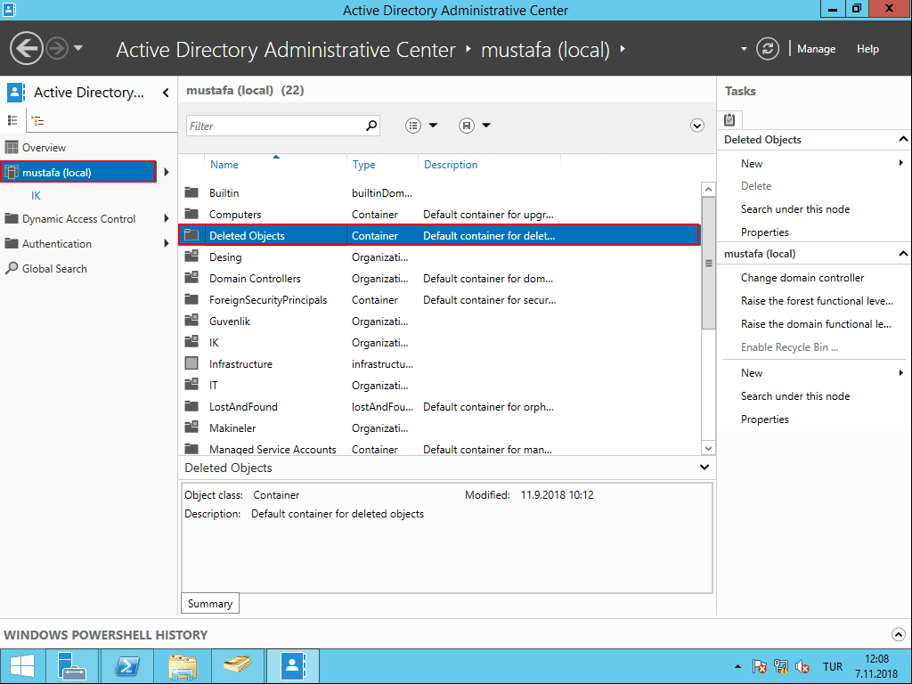Image resolution: width=912 pixels, height=684 pixels.
Task: Collapse the Summary preview pane
Action: click(x=703, y=467)
